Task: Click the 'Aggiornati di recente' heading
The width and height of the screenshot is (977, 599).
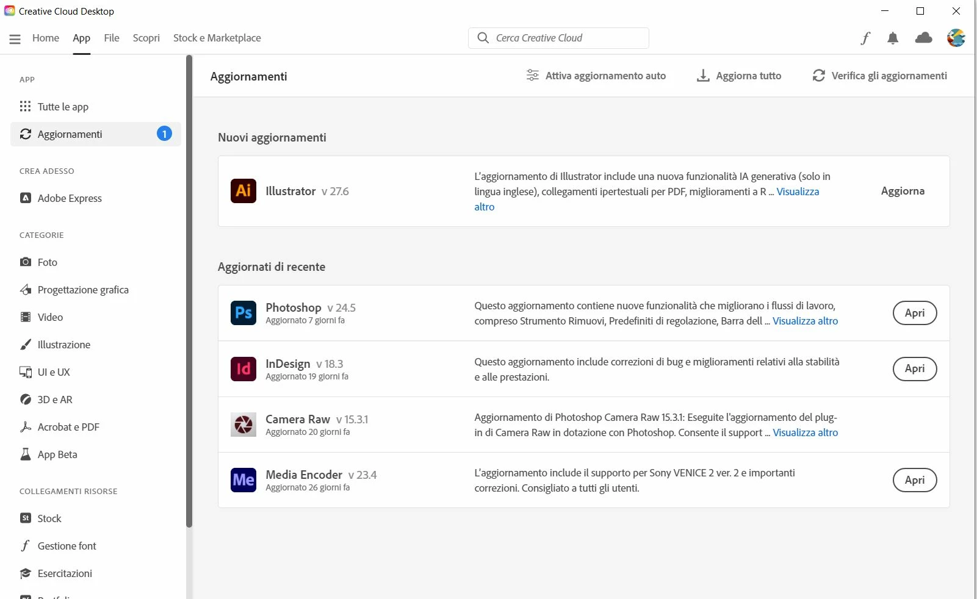Action: pos(272,267)
